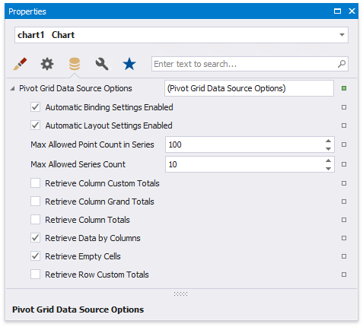
Task: Uncheck Retrieve Empty Cells
Action: point(35,256)
